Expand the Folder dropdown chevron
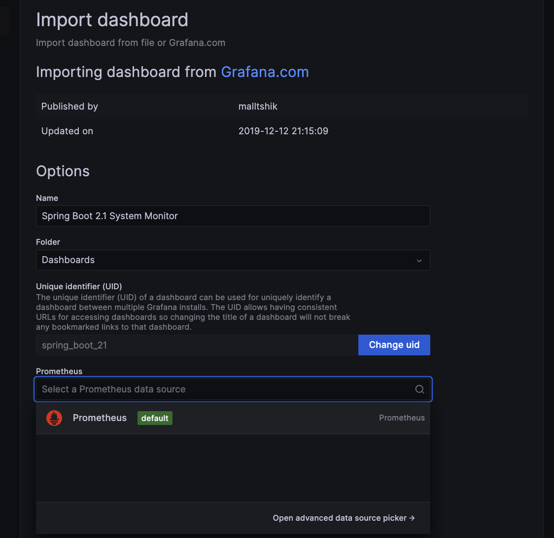 point(419,260)
